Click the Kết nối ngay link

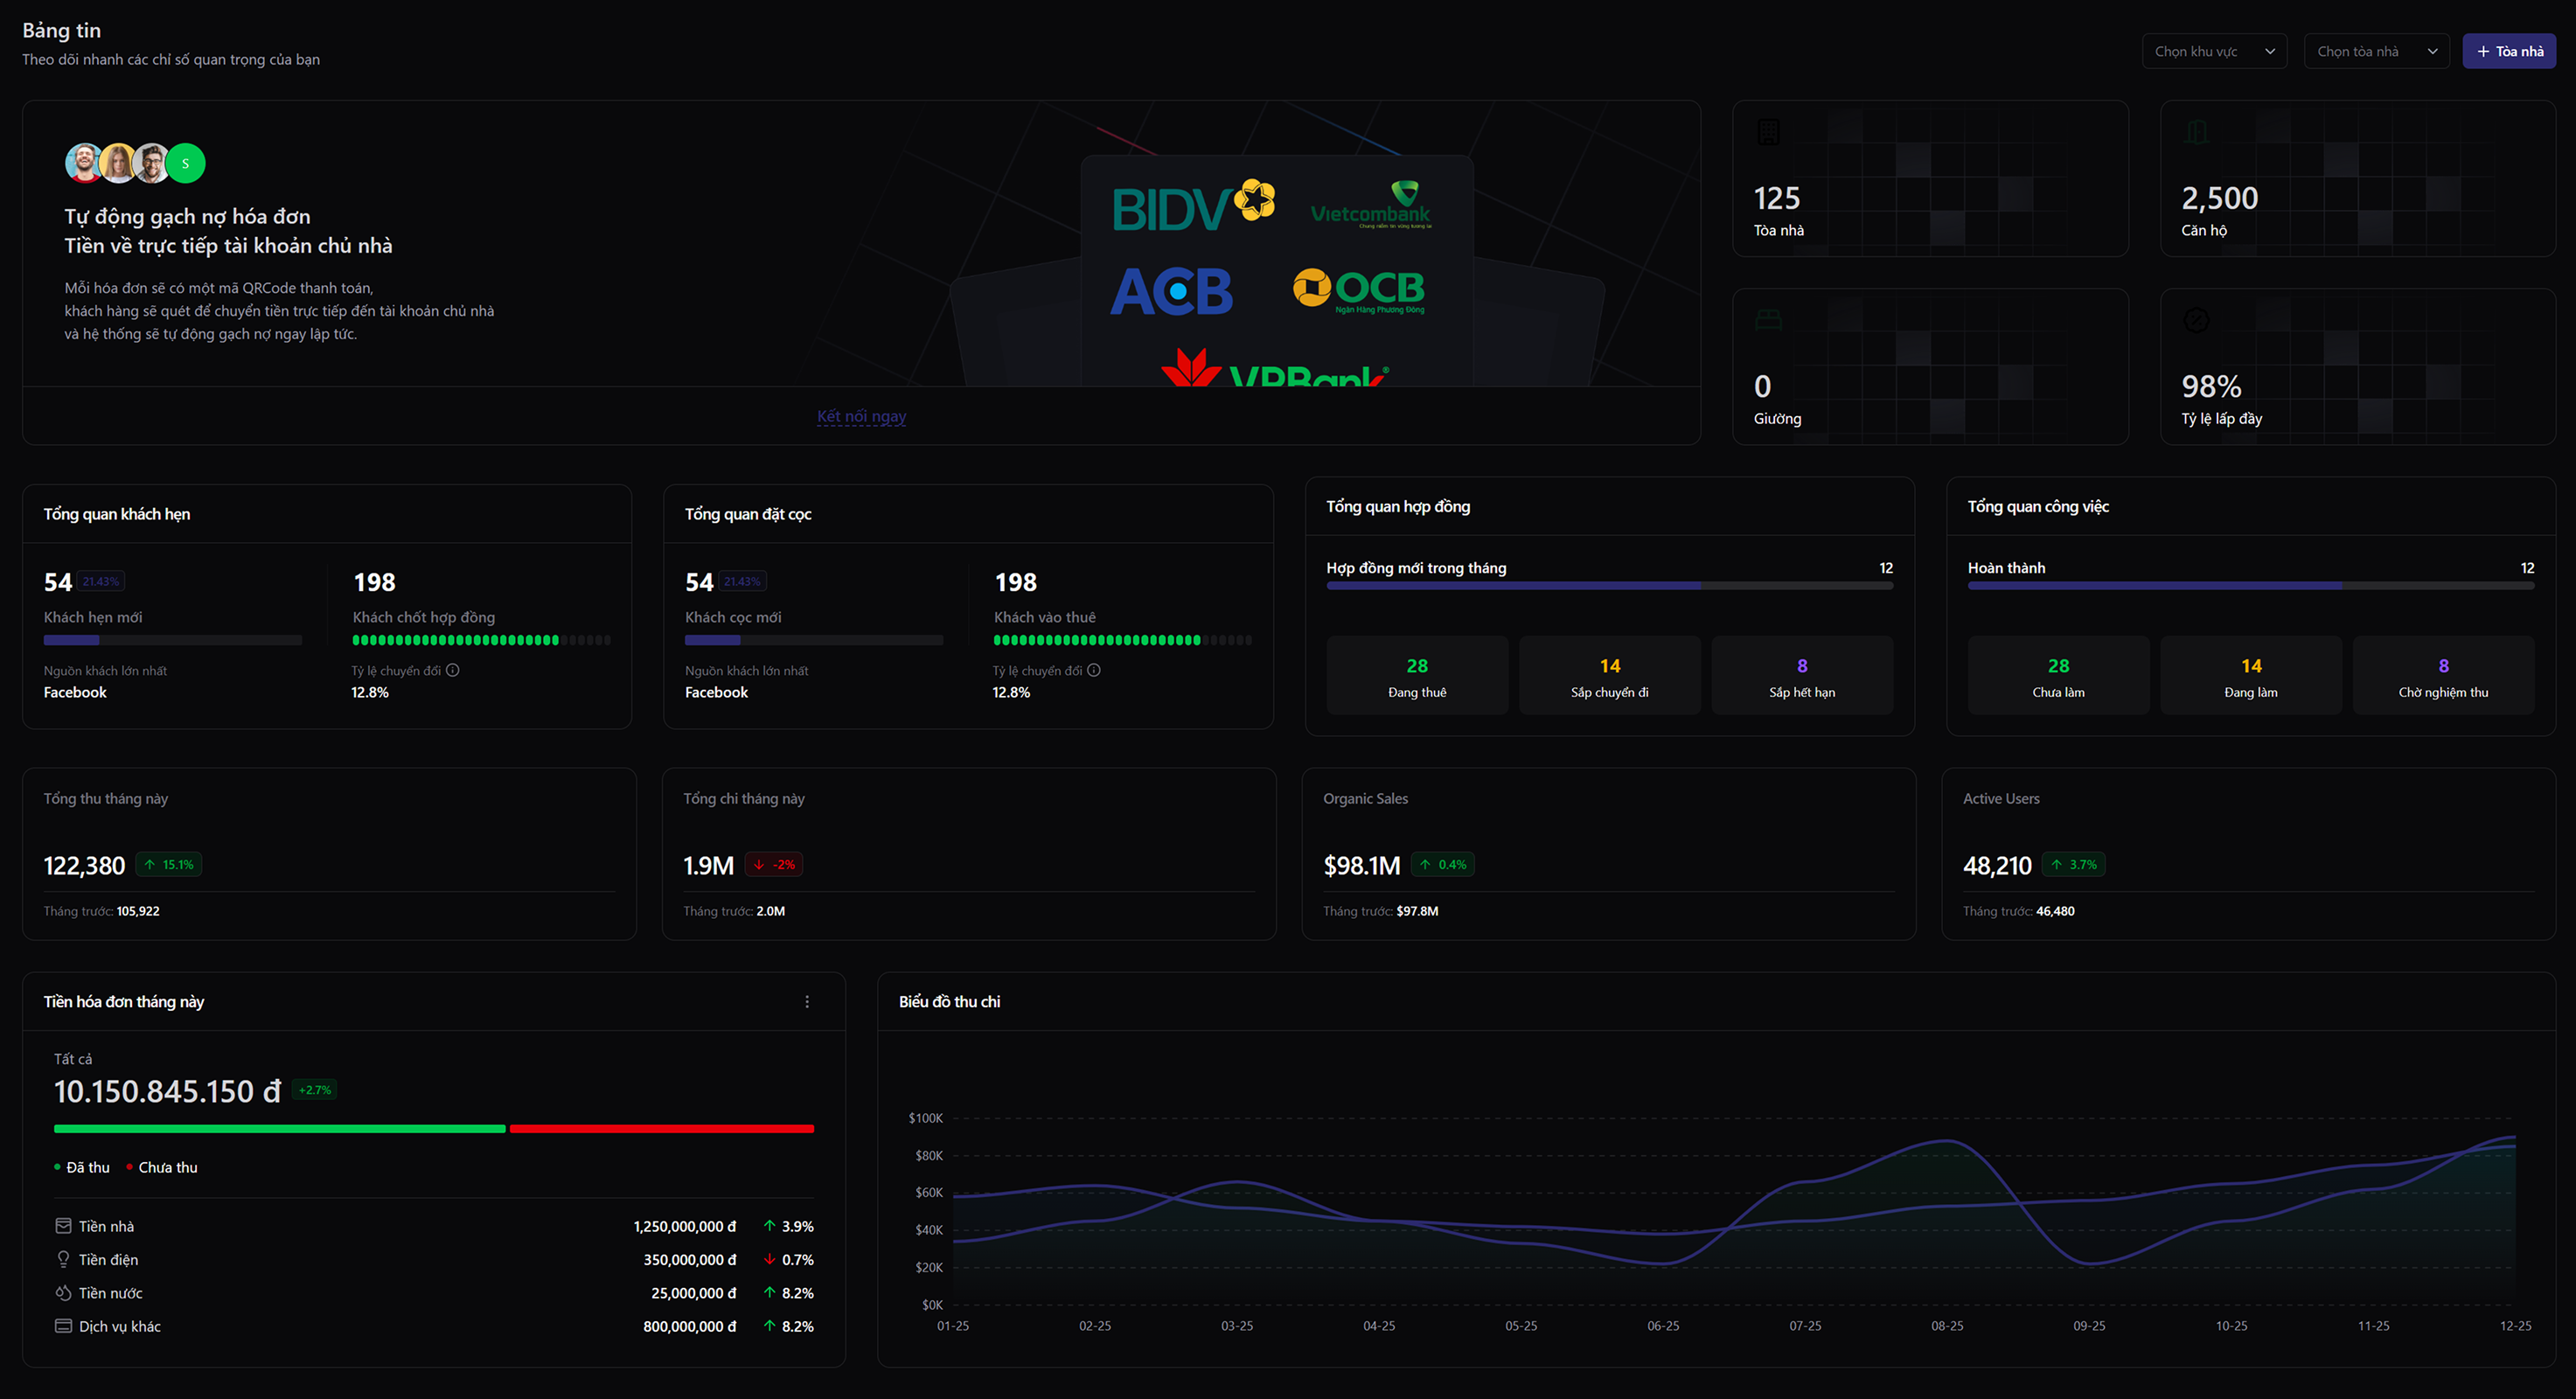pos(861,416)
